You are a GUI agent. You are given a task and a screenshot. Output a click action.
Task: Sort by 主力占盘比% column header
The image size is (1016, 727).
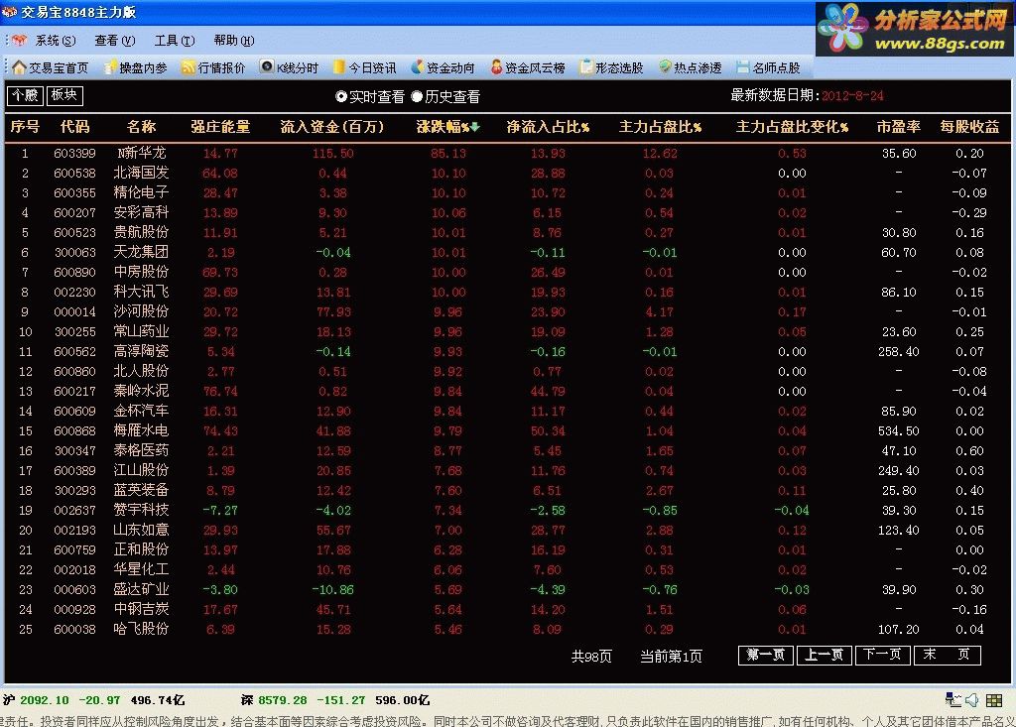coord(660,127)
